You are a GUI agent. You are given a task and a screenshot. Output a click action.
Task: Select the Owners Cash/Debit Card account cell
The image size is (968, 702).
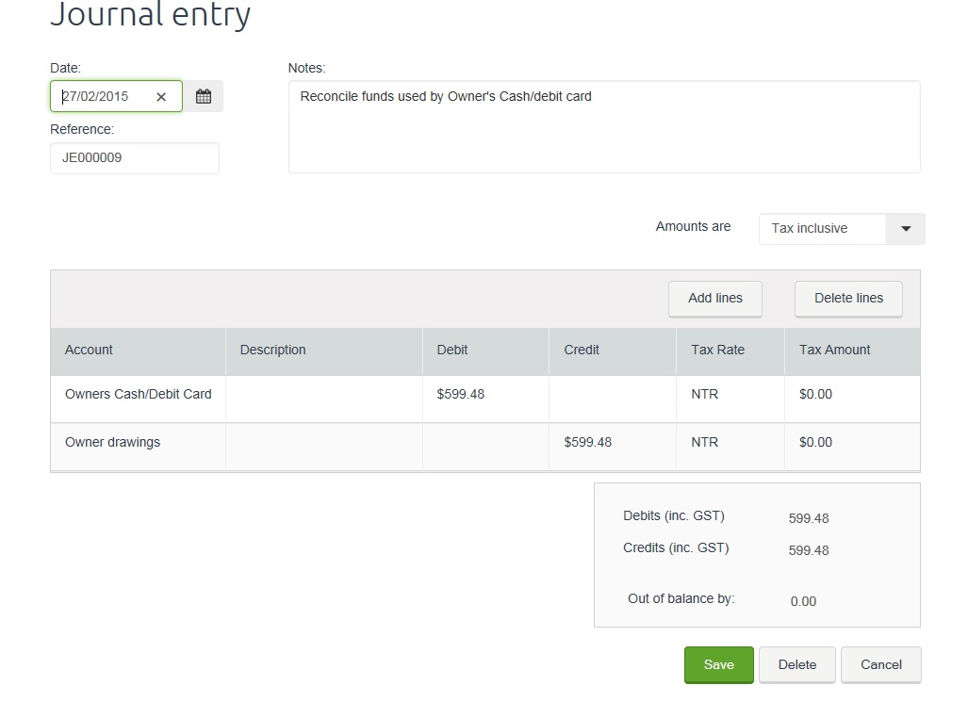[138, 395]
